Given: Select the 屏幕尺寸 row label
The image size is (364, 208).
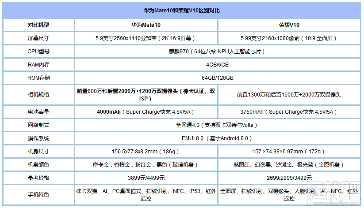Looking at the screenshot, I should coord(38,38).
